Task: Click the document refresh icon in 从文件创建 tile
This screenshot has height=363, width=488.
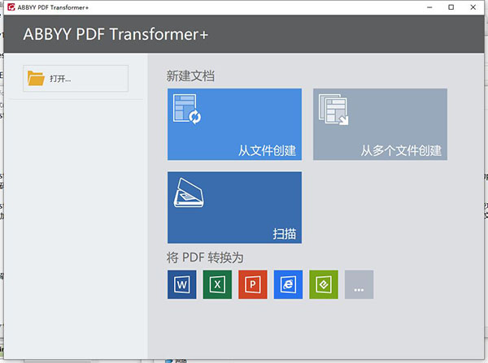Action: click(187, 109)
